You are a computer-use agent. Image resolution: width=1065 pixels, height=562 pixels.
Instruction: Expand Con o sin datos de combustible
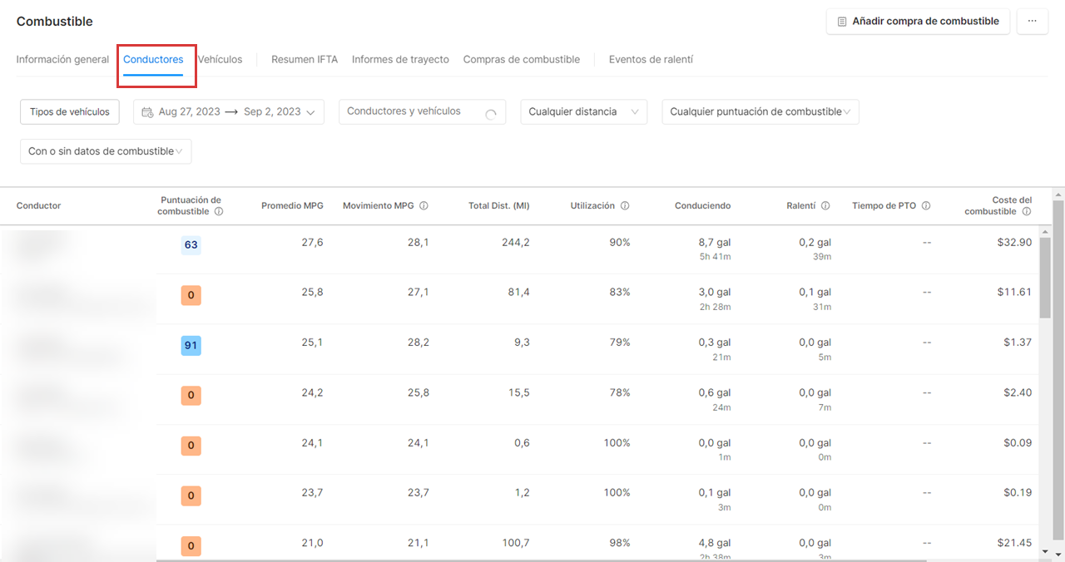[x=106, y=151]
